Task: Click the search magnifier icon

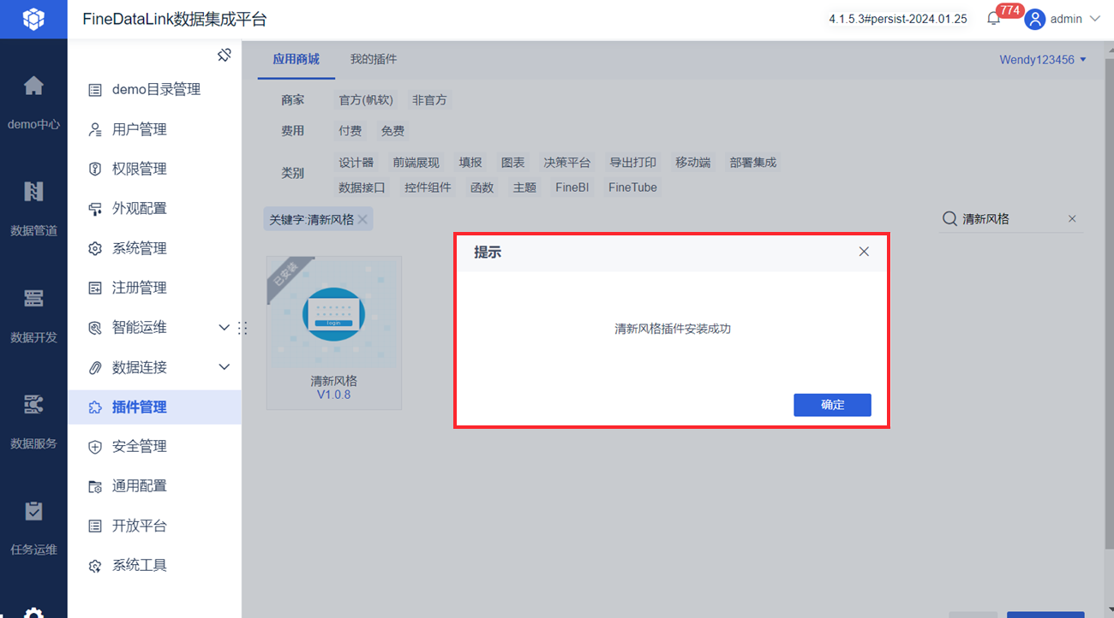Action: click(949, 219)
